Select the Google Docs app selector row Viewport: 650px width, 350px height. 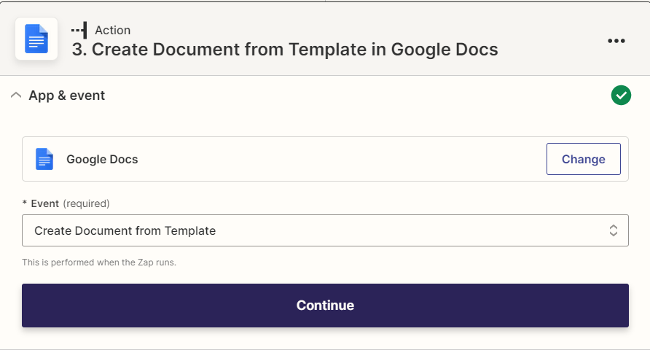[325, 159]
